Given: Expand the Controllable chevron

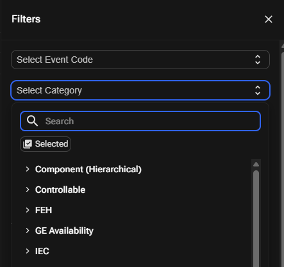Looking at the screenshot, I should [28, 190].
